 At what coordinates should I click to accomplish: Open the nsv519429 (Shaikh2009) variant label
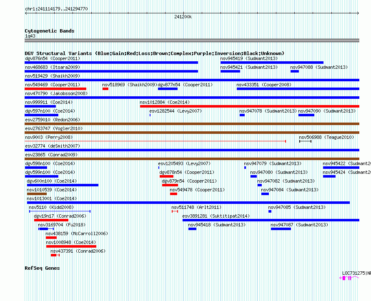click(53, 76)
